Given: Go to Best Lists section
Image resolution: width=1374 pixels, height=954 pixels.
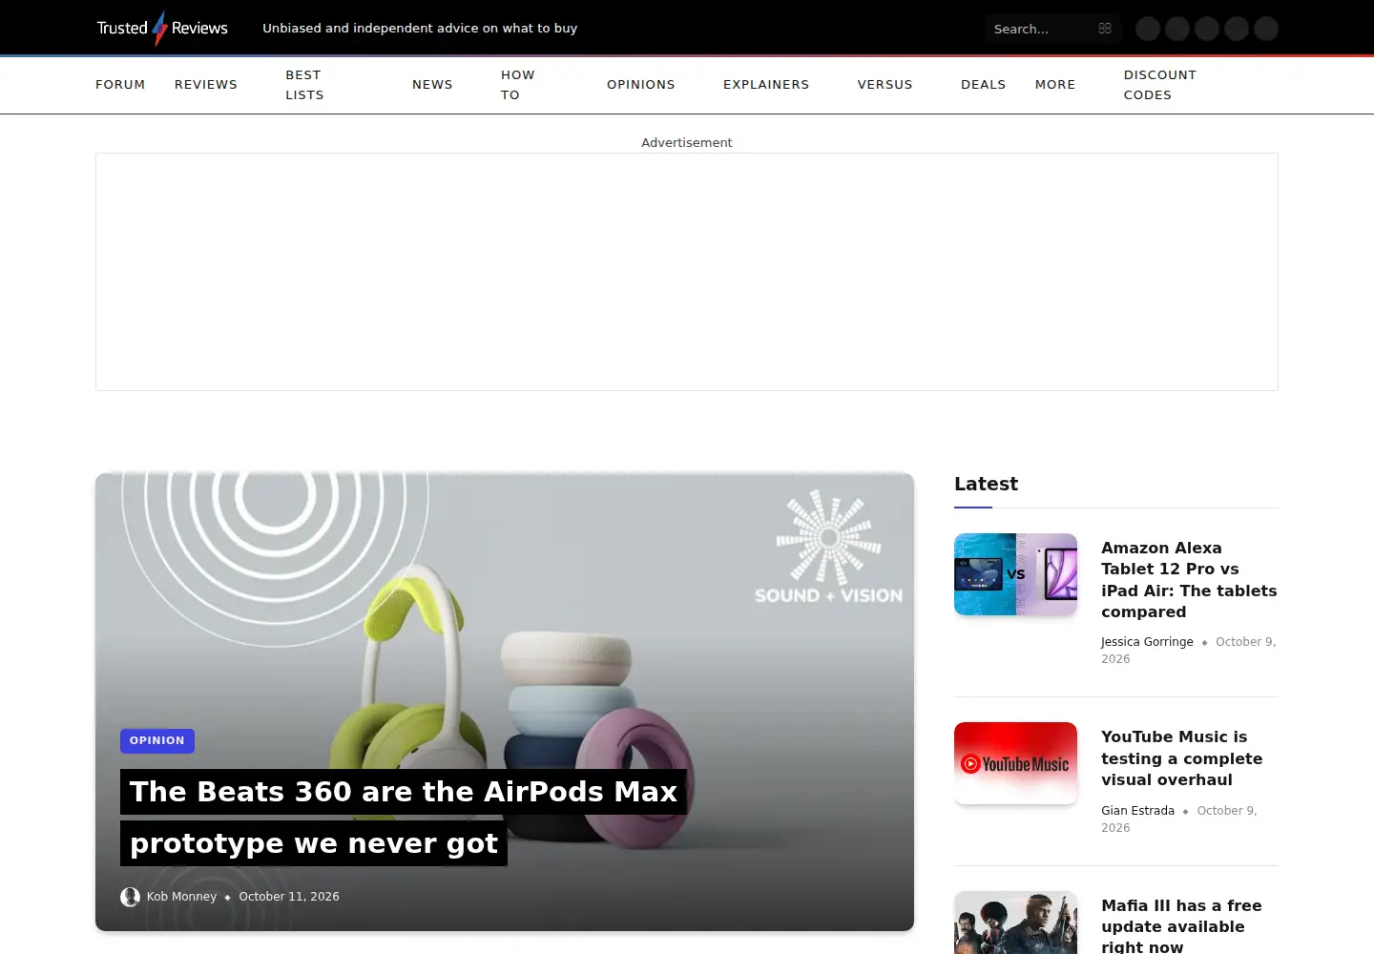Looking at the screenshot, I should pos(304,85).
